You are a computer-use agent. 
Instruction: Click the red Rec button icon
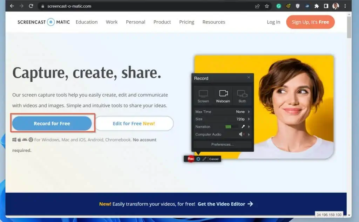coord(191,159)
